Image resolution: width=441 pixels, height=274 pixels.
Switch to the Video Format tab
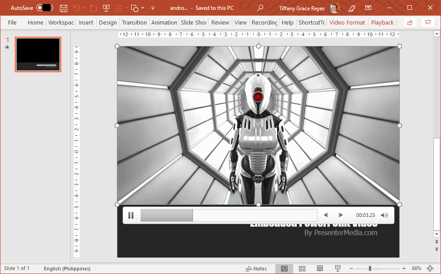tap(347, 22)
